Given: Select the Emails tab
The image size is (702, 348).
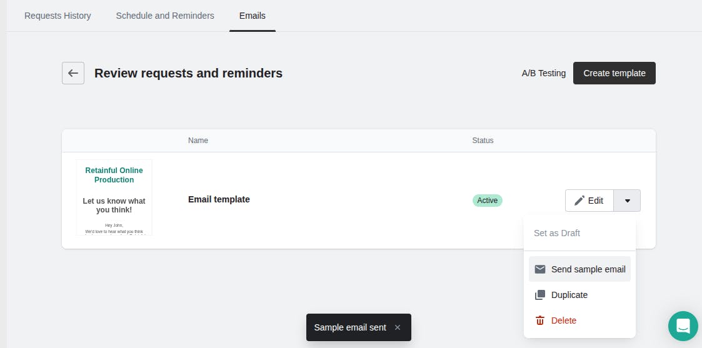Looking at the screenshot, I should [x=252, y=16].
